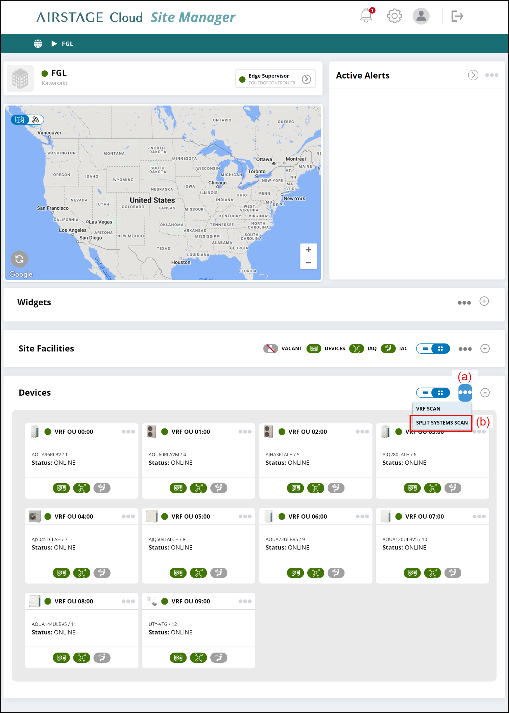Screen dimensions: 509x713
Task: Click the logout icon
Action: tap(457, 16)
